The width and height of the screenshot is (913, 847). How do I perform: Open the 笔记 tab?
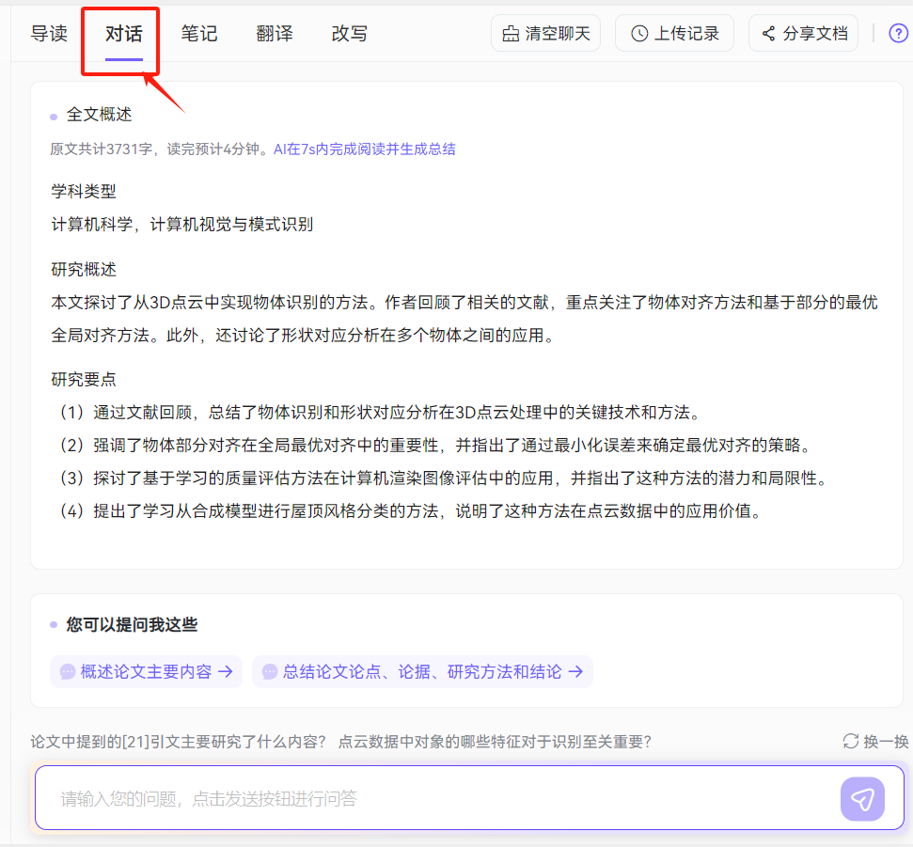pos(198,34)
